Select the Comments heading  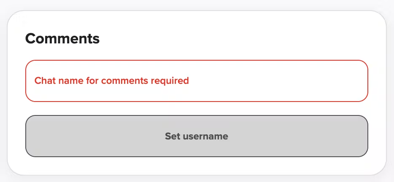pyautogui.click(x=62, y=38)
